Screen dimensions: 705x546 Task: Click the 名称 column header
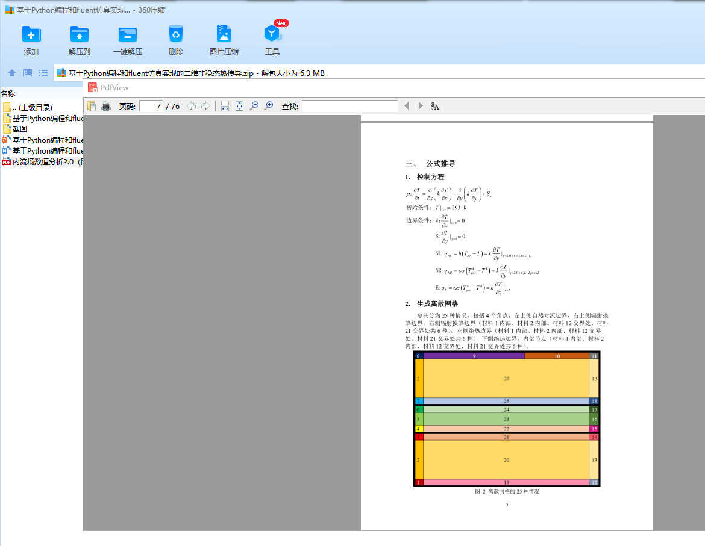8,93
